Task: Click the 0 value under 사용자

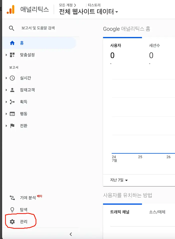Action: [x=112, y=55]
